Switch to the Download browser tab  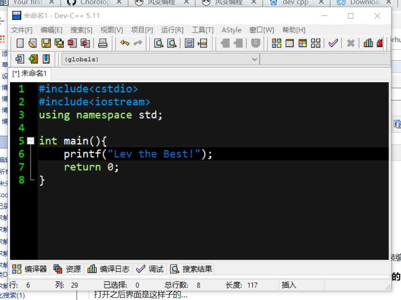[365, 2]
